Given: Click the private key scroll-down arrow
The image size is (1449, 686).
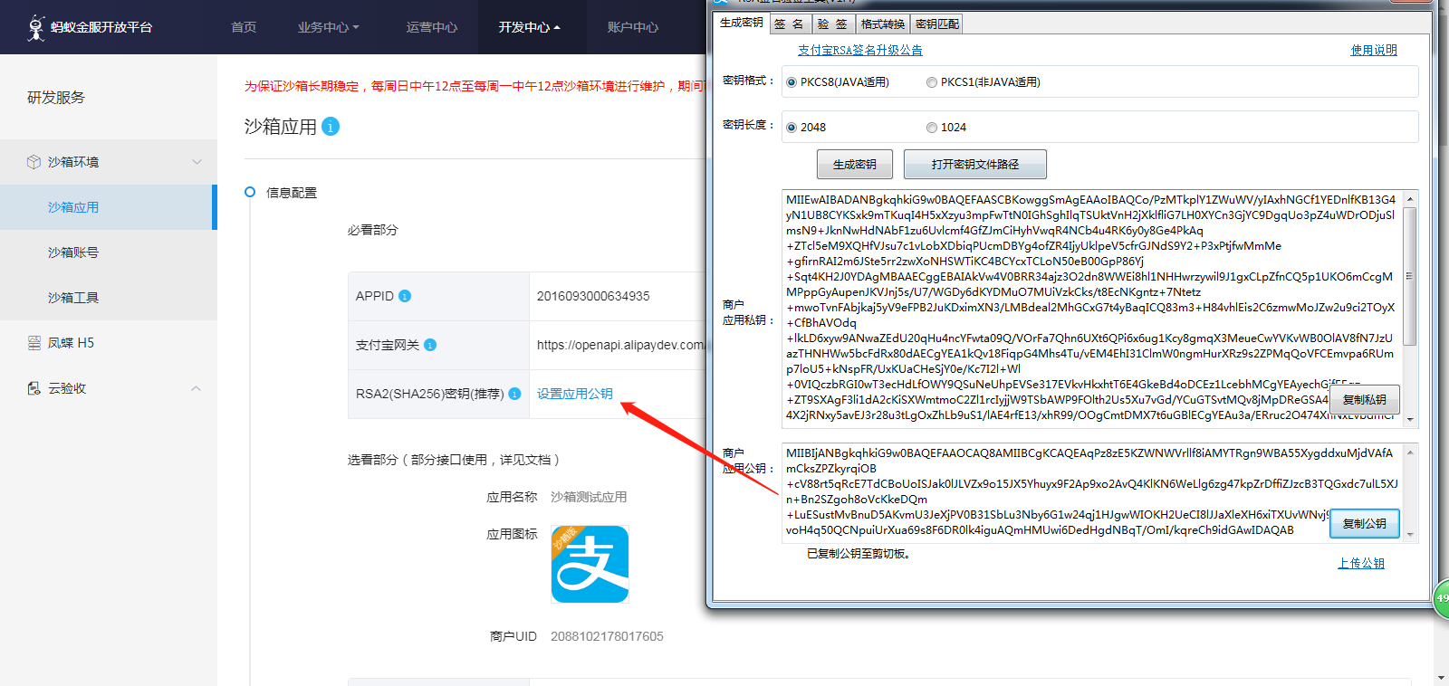Looking at the screenshot, I should (1409, 419).
